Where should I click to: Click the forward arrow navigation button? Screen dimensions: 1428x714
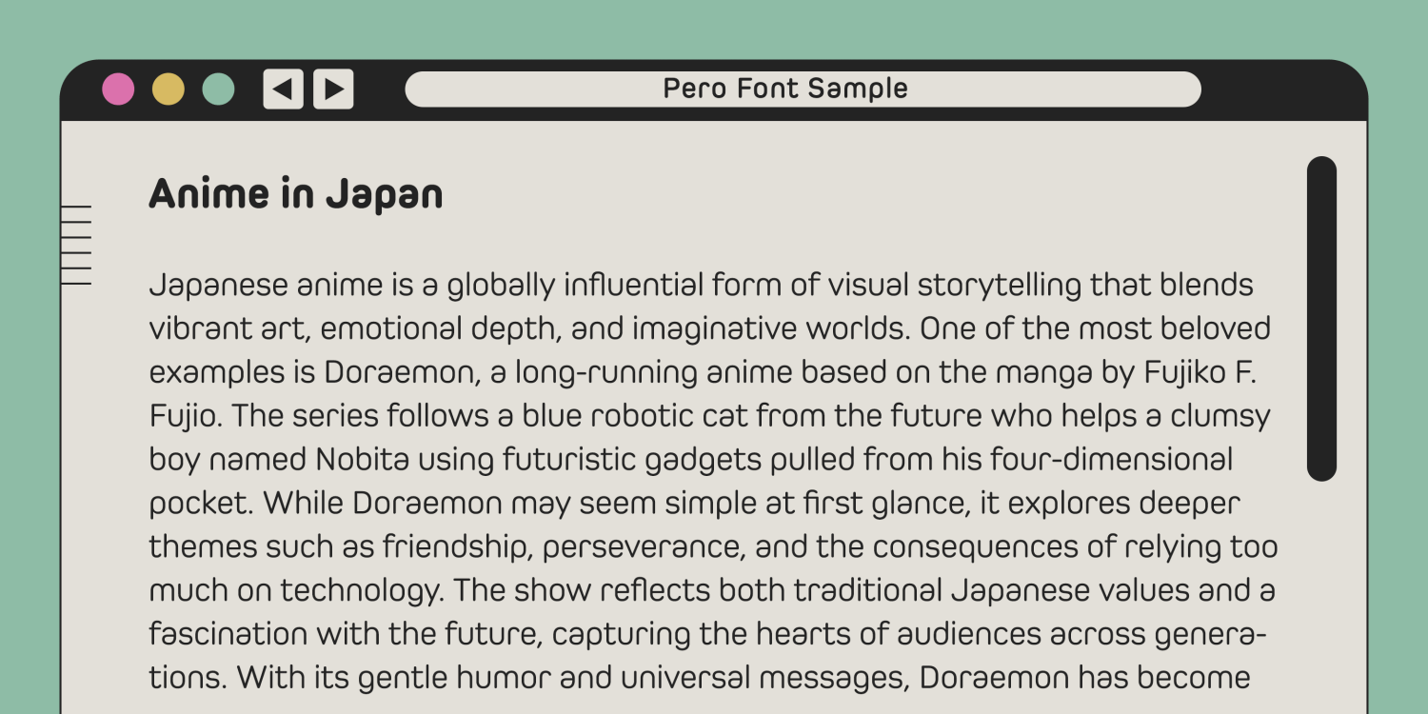click(x=333, y=89)
